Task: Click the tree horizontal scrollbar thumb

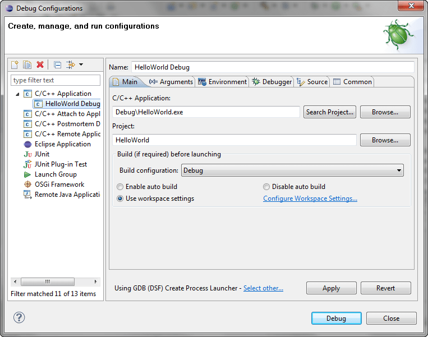Action: [48, 281]
